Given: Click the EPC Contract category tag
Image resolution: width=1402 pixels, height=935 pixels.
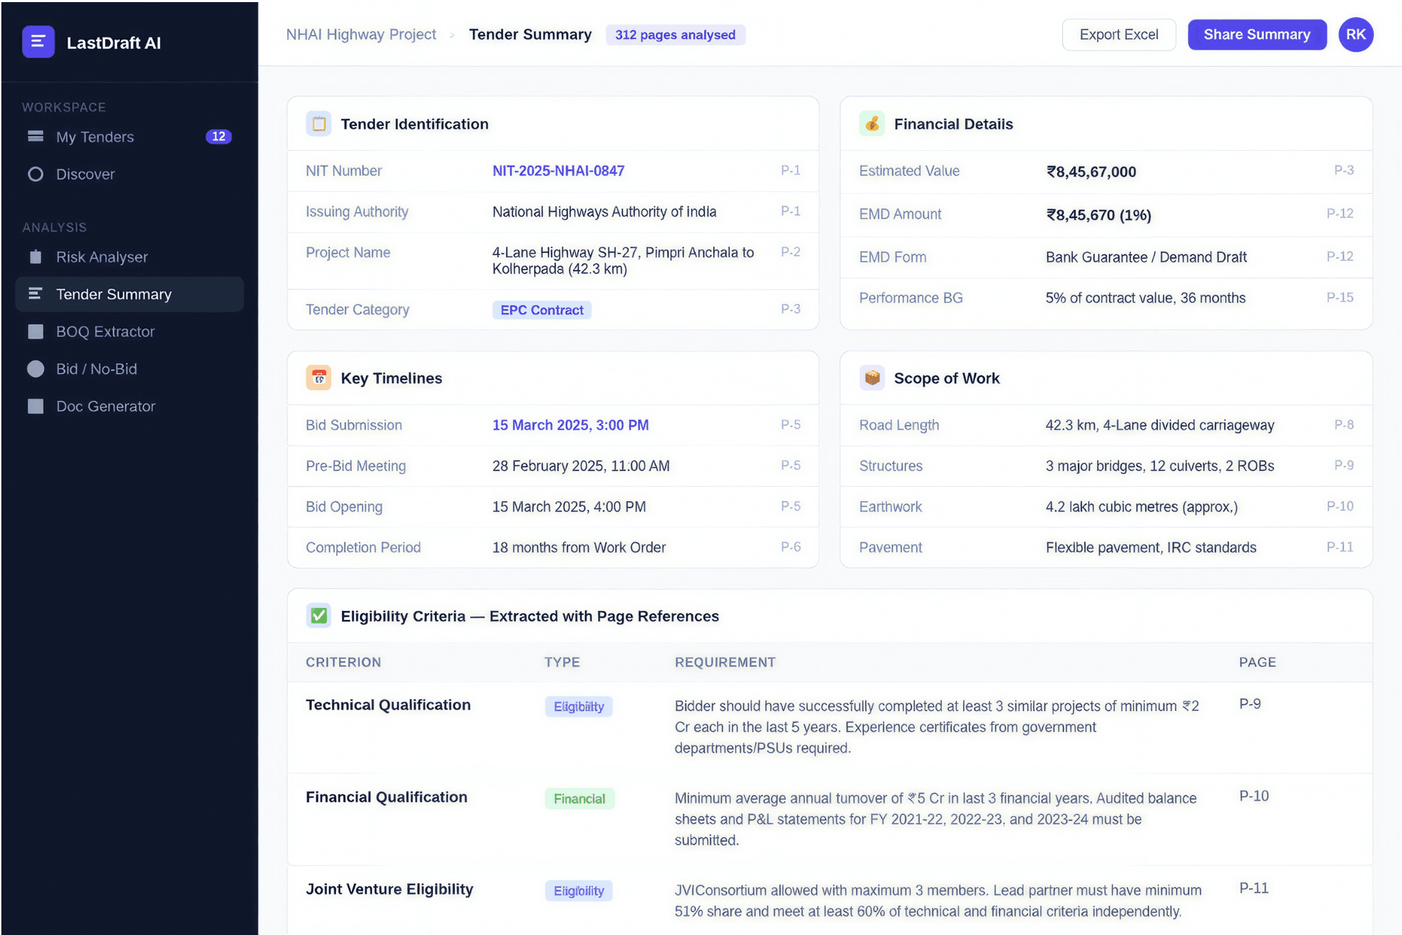Looking at the screenshot, I should (x=542, y=310).
